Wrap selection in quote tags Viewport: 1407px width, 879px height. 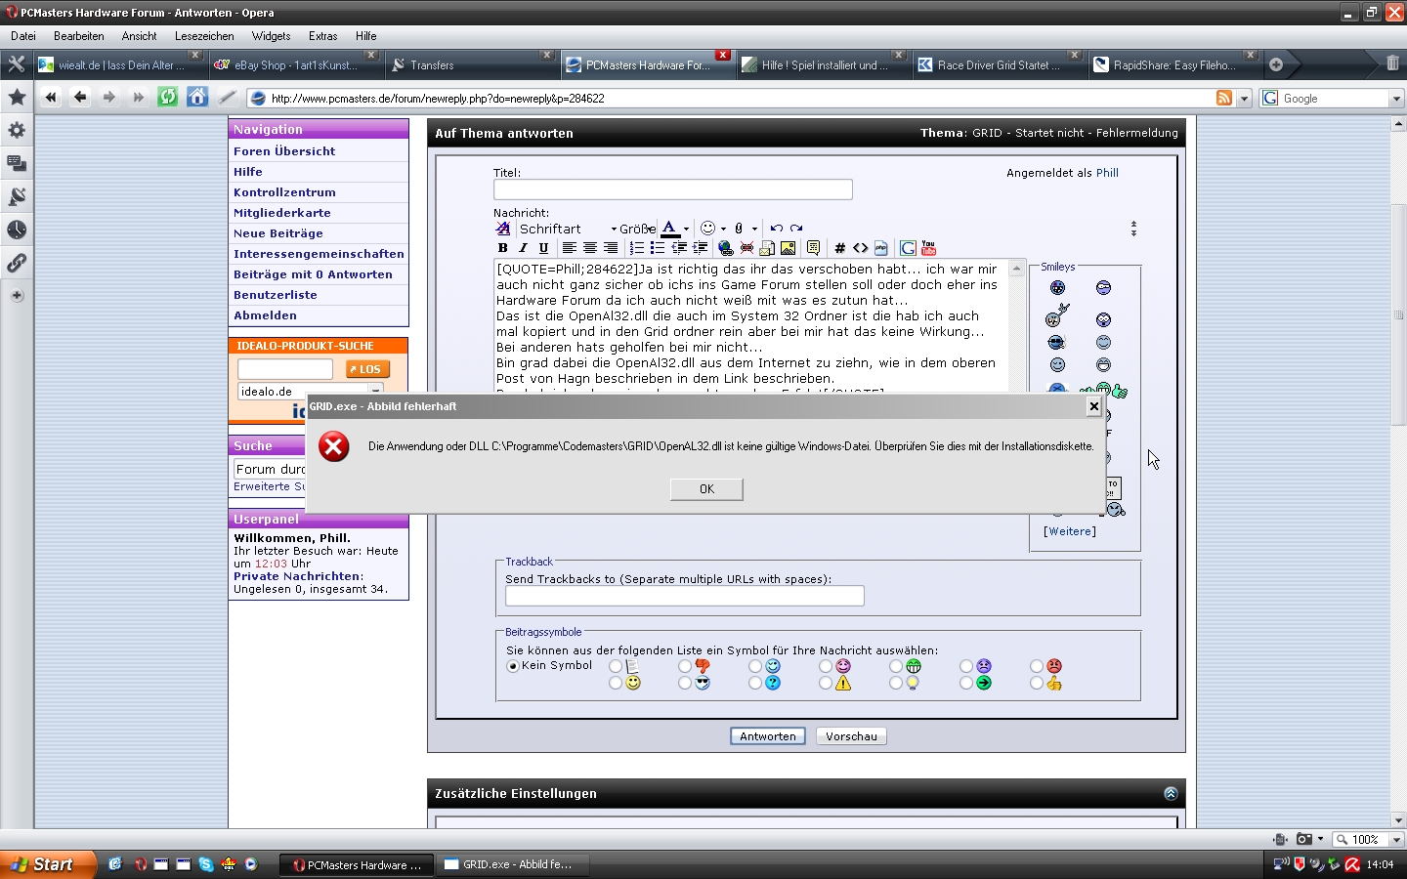pyautogui.click(x=813, y=248)
